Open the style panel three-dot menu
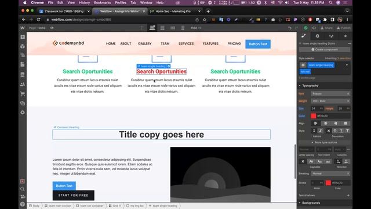The width and height of the screenshot is (371, 209). (x=349, y=44)
